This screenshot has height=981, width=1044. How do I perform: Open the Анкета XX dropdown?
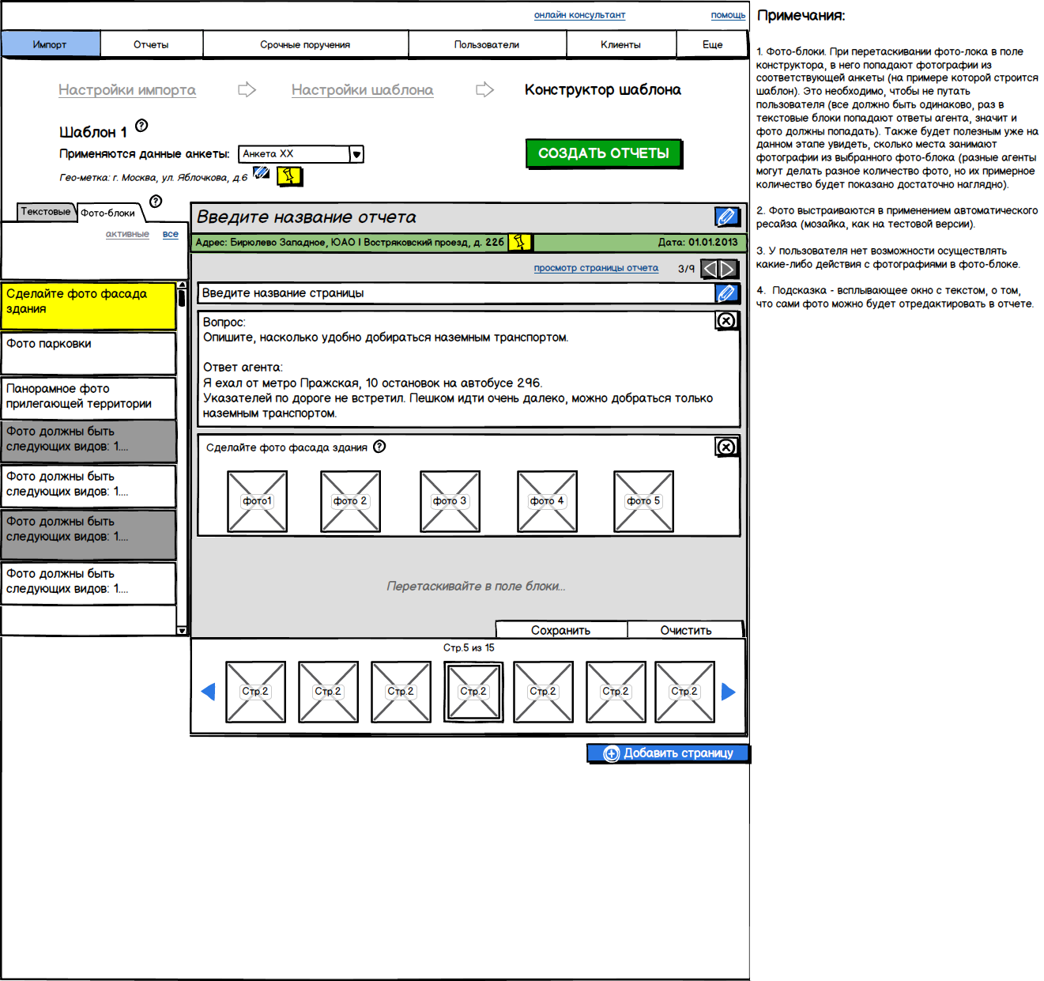click(x=356, y=154)
